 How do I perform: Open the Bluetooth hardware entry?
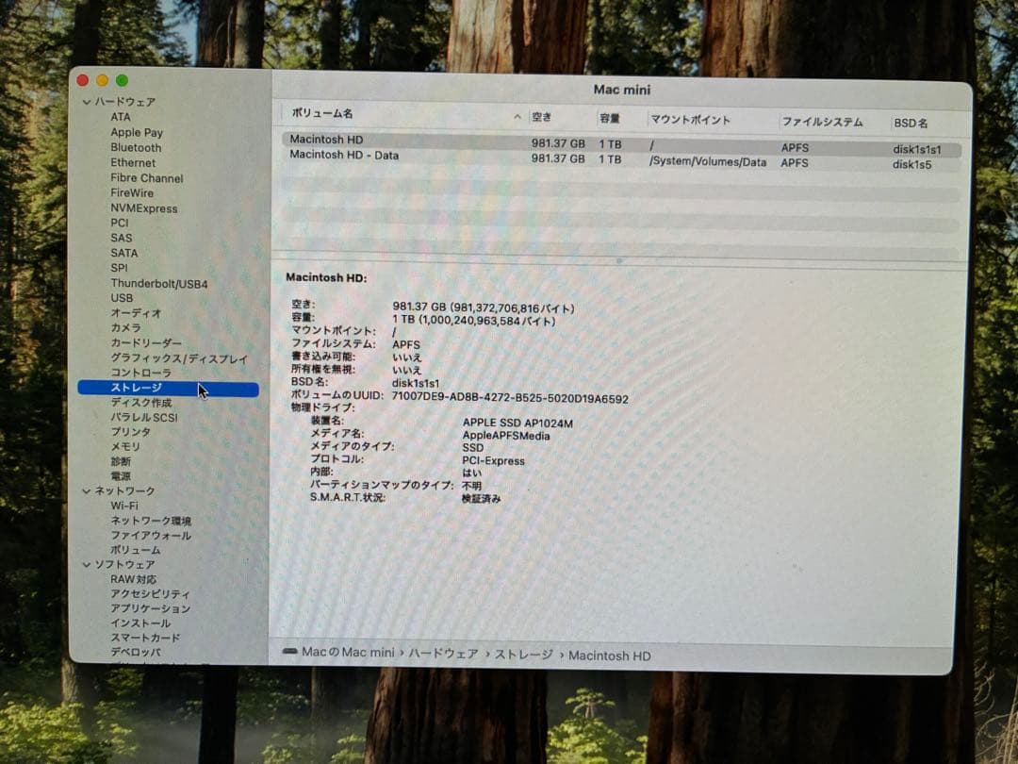tap(136, 147)
